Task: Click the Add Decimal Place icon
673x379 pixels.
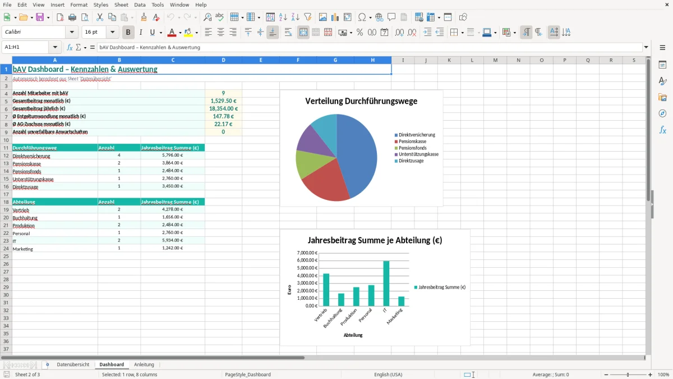Action: (399, 33)
